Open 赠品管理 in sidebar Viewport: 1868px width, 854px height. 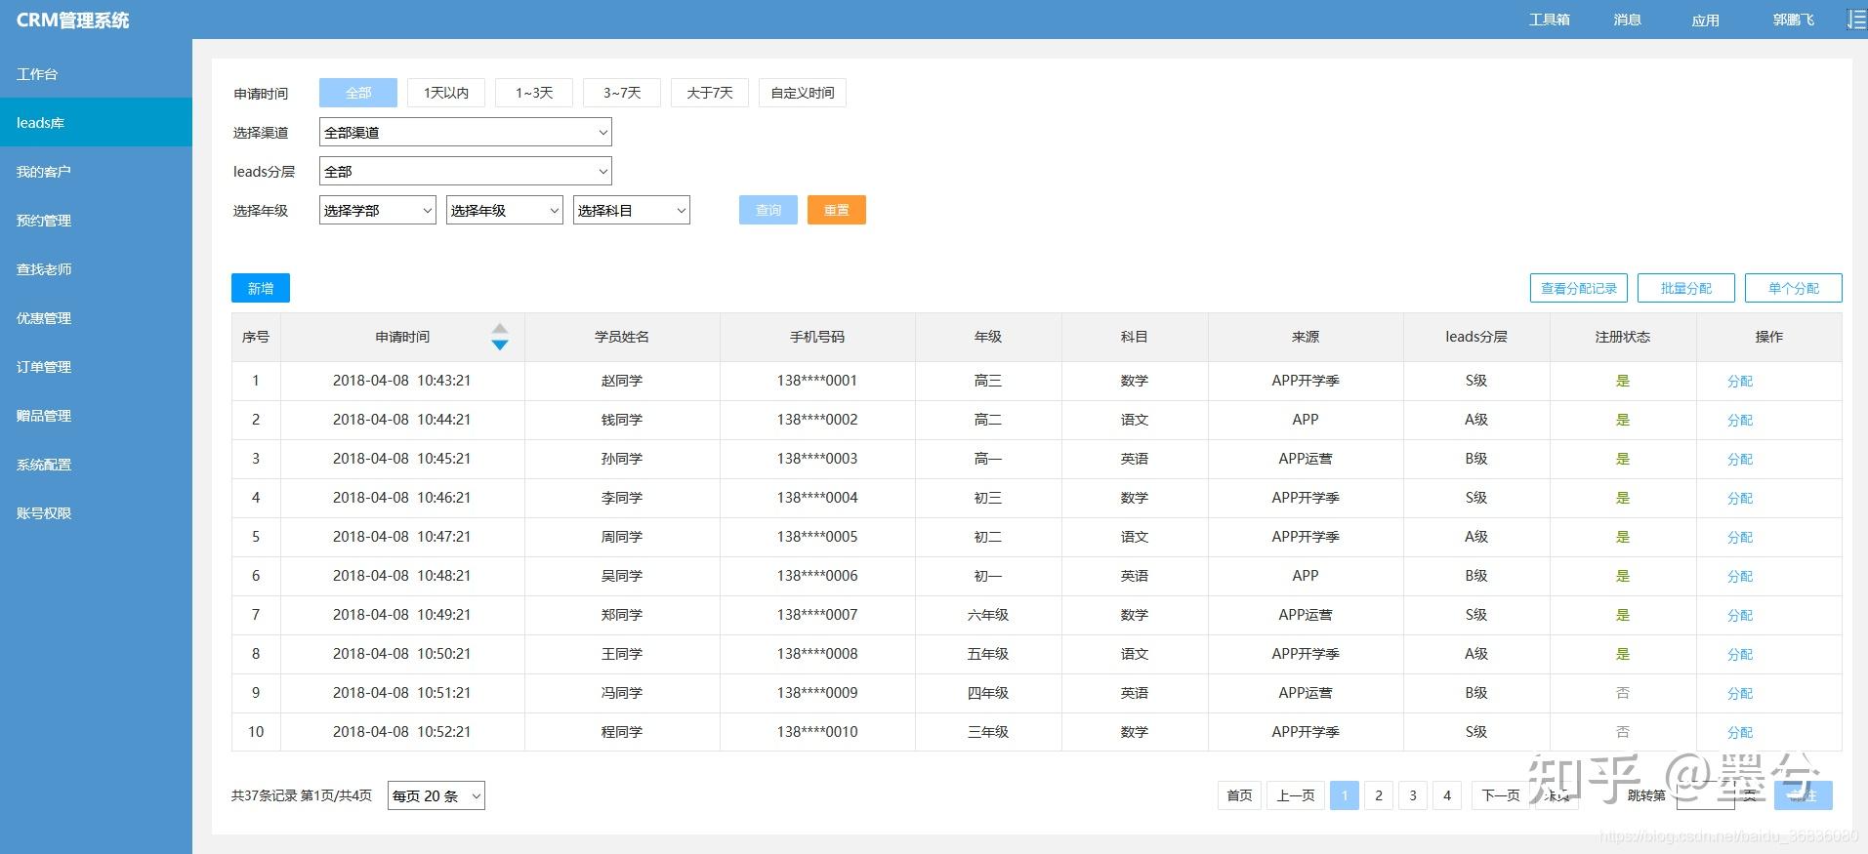pos(96,415)
